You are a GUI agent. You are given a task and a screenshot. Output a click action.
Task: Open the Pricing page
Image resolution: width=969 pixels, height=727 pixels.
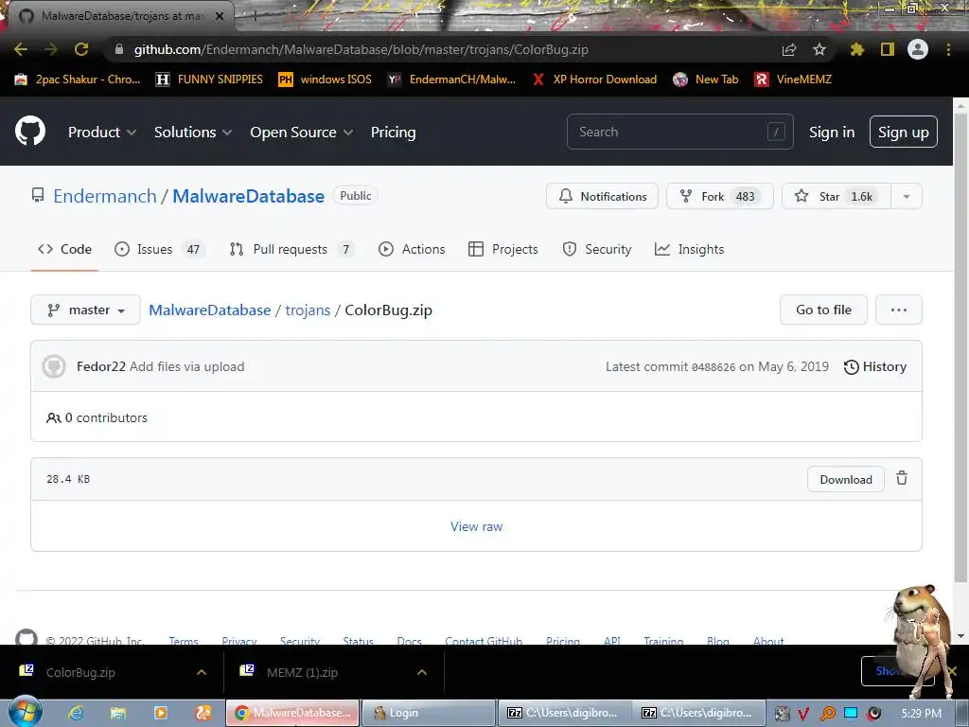pyautogui.click(x=393, y=133)
